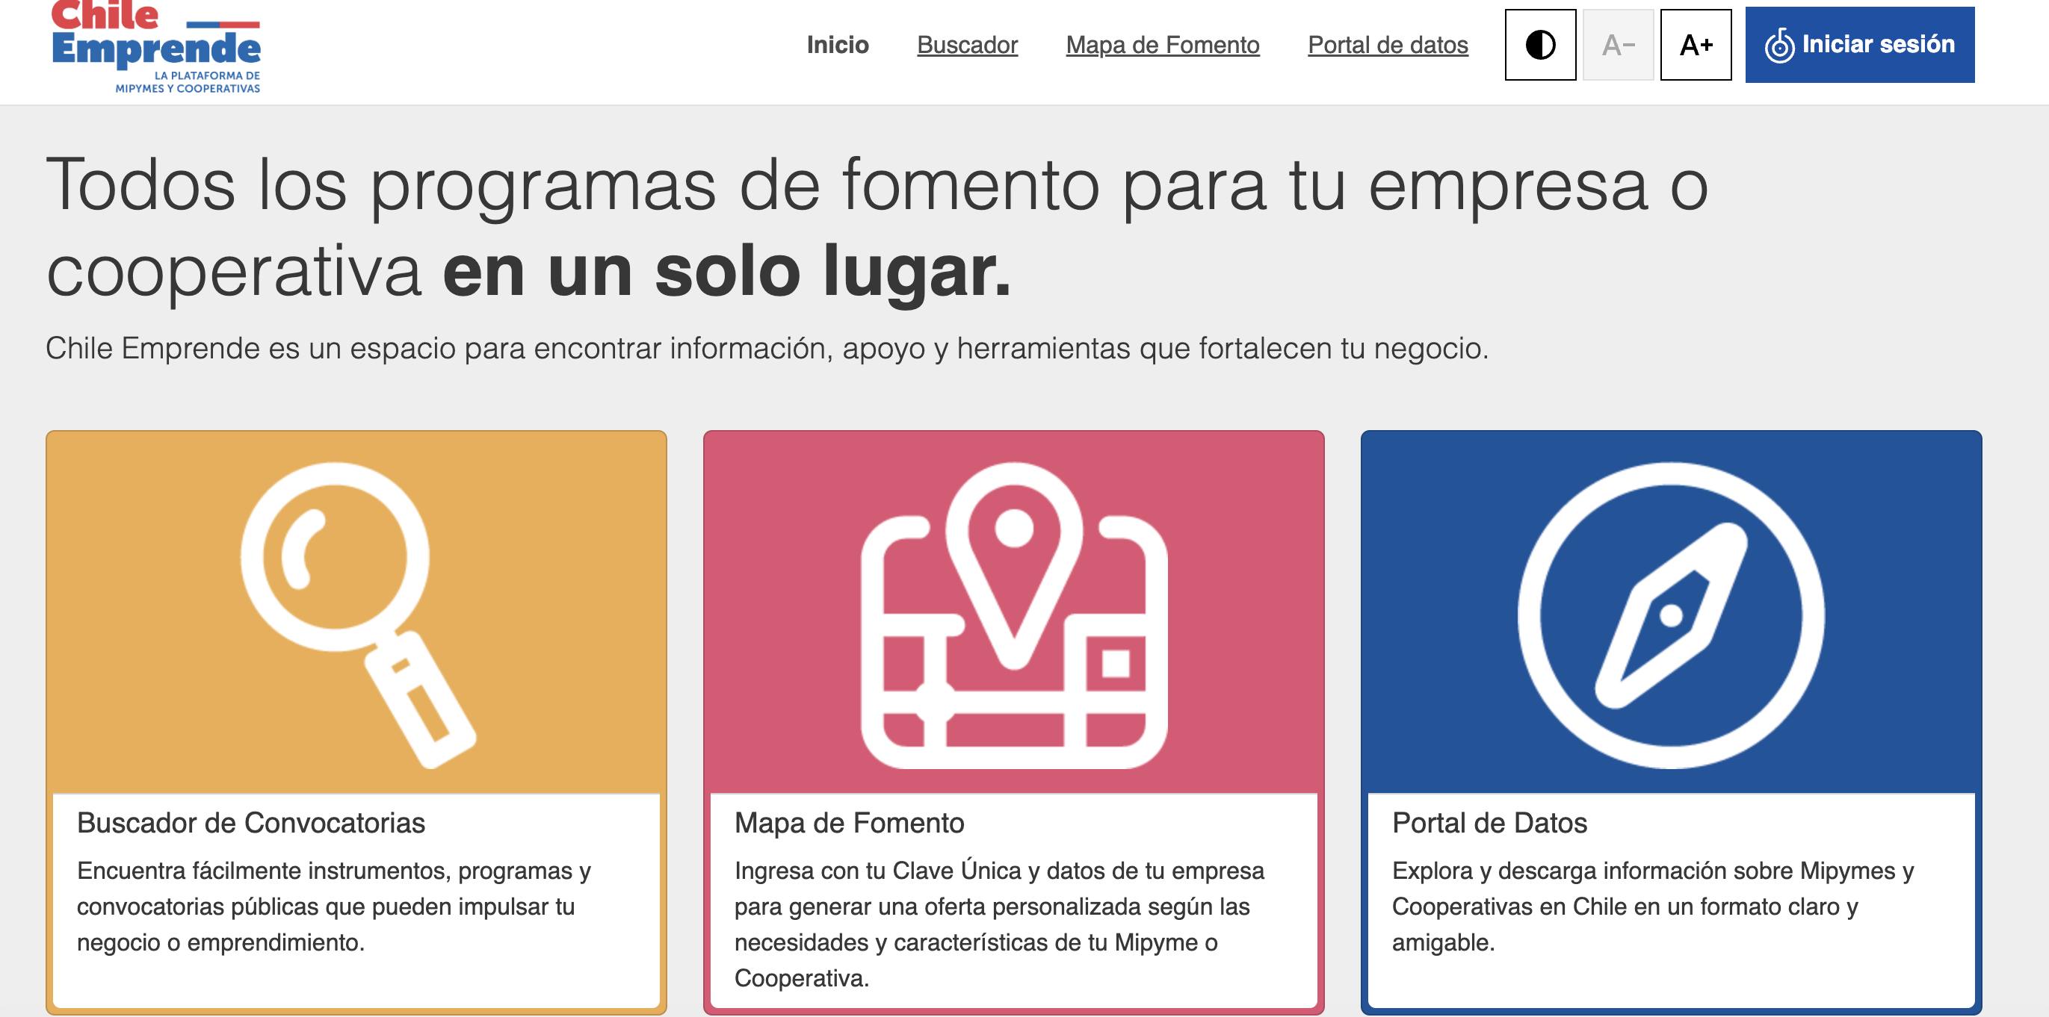Select the Buscador de Convocatorias card title

click(x=250, y=823)
